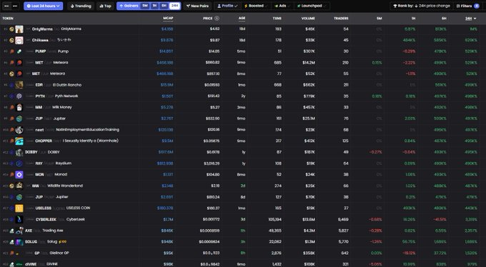This screenshot has width=486, height=267.
Task: Switch to the second view layout toggle
Action: pos(15,6)
